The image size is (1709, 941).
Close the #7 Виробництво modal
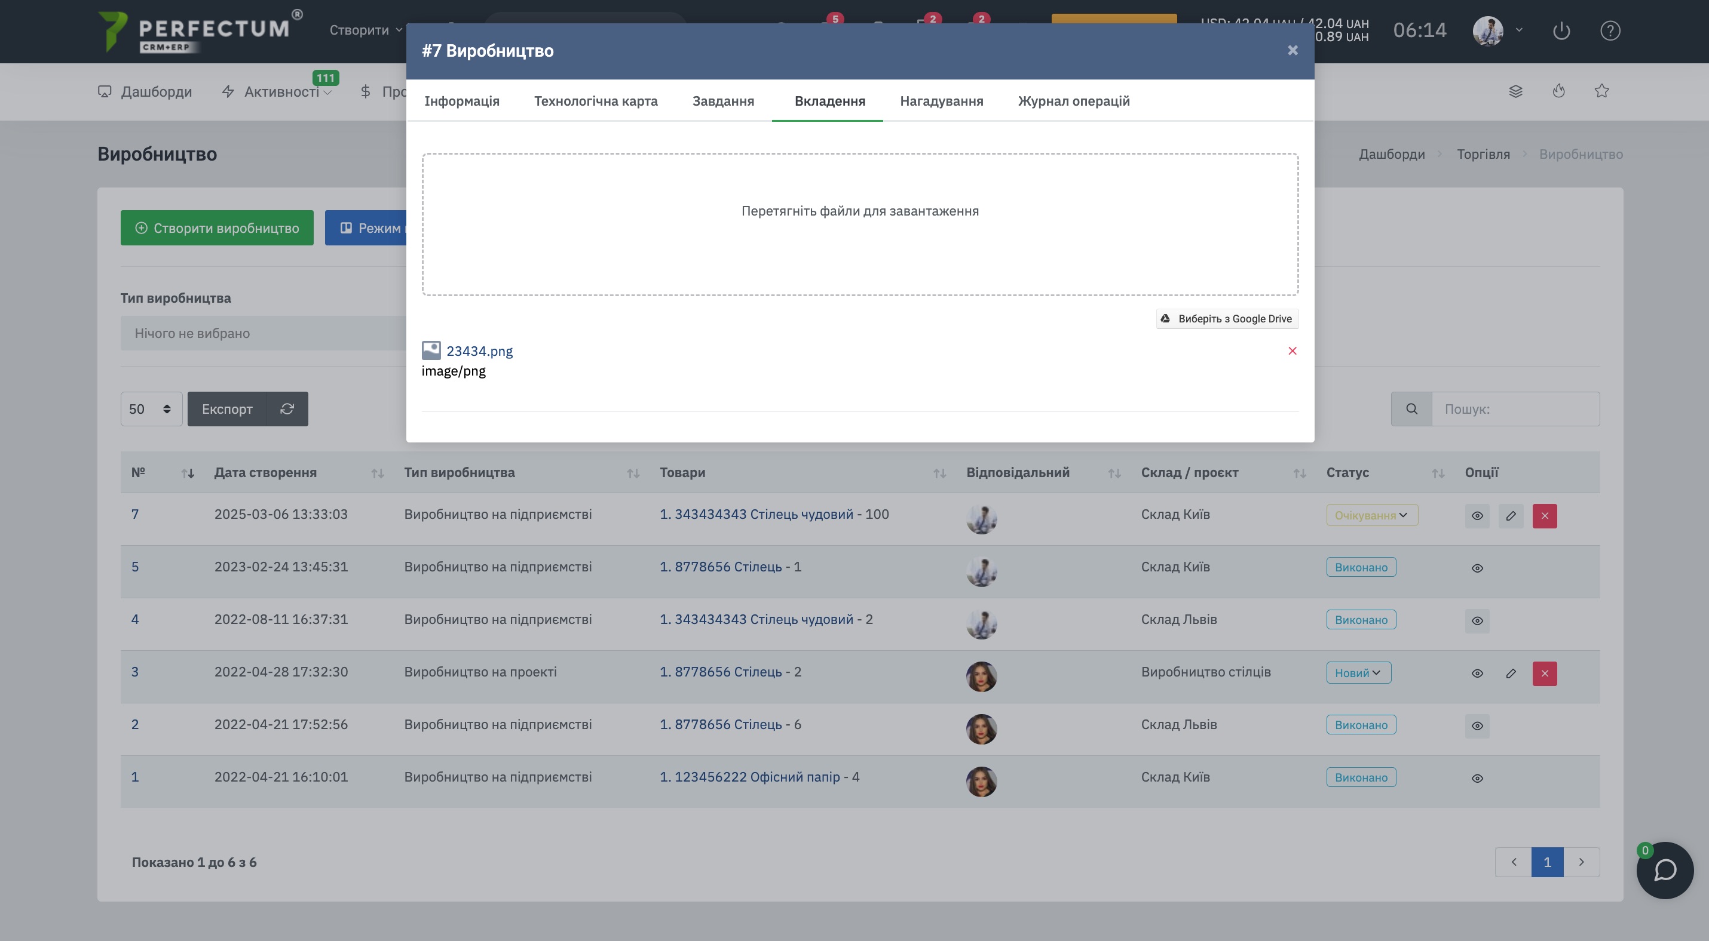pos(1293,50)
